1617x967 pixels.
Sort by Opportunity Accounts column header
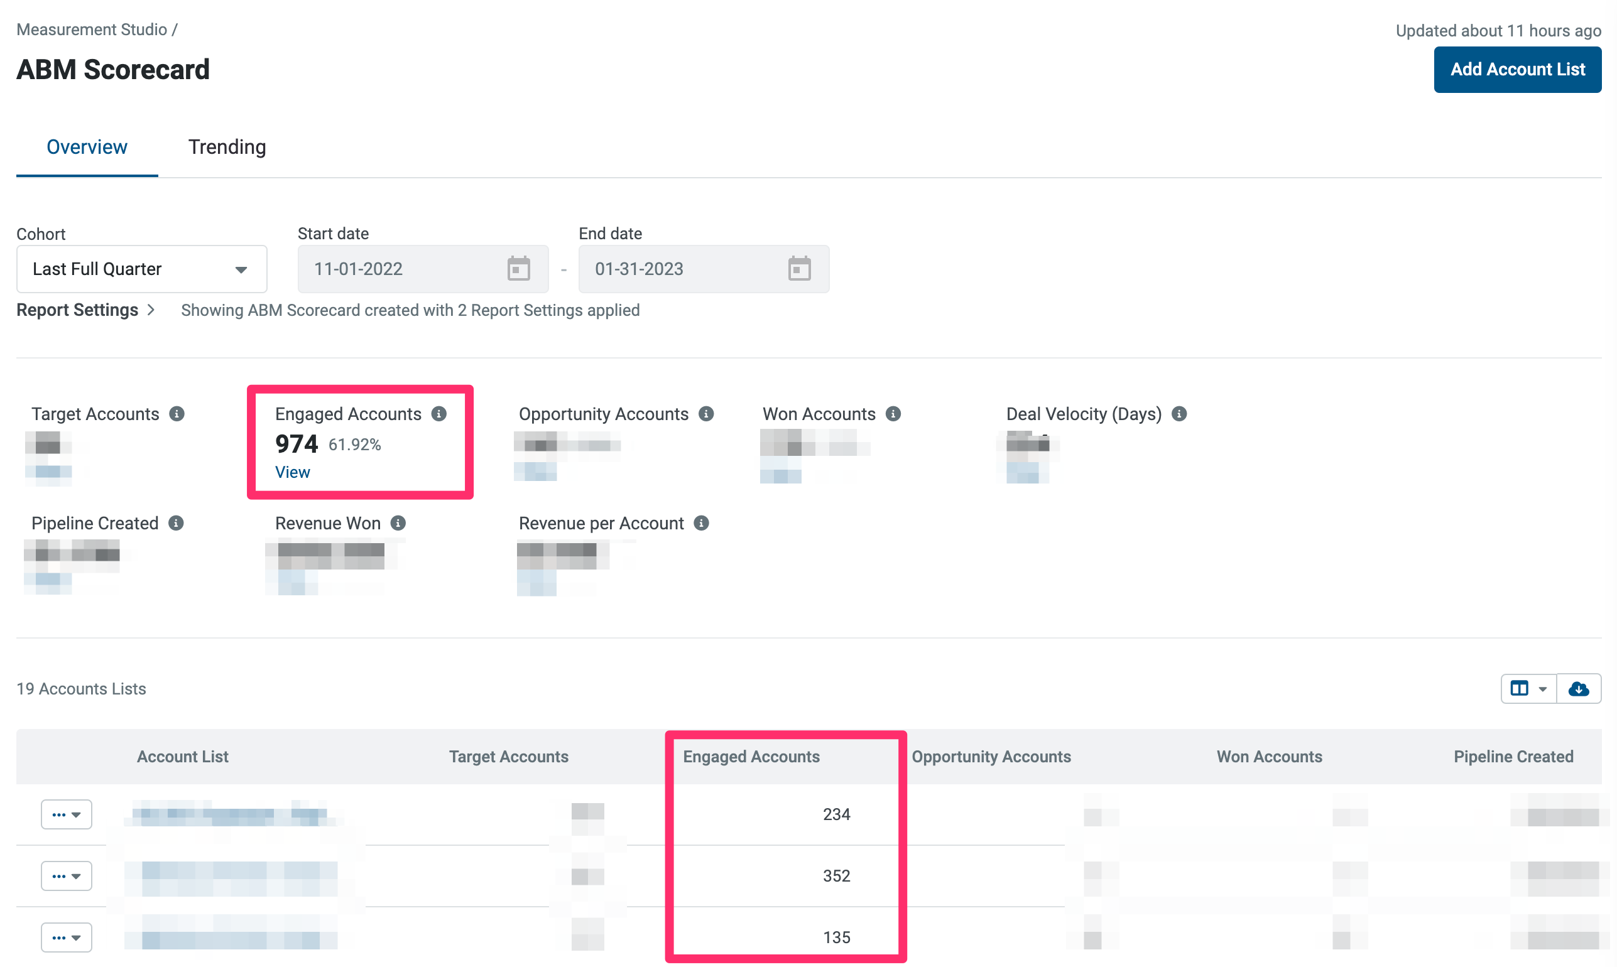(991, 757)
